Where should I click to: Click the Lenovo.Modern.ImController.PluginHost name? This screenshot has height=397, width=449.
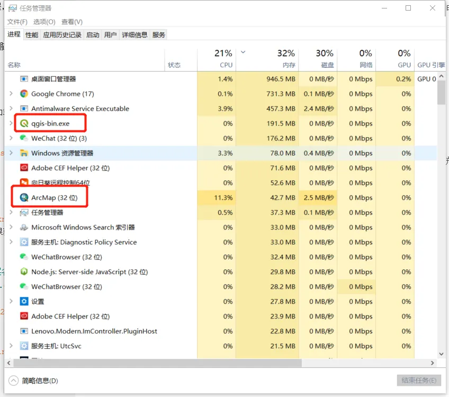(94, 331)
